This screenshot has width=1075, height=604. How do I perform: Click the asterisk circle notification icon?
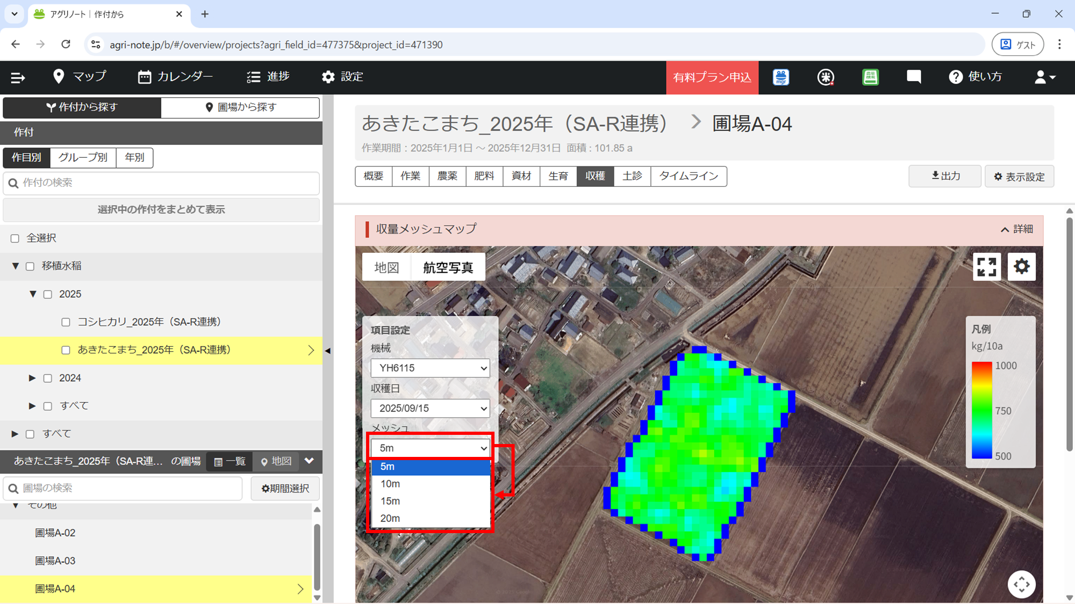(826, 77)
